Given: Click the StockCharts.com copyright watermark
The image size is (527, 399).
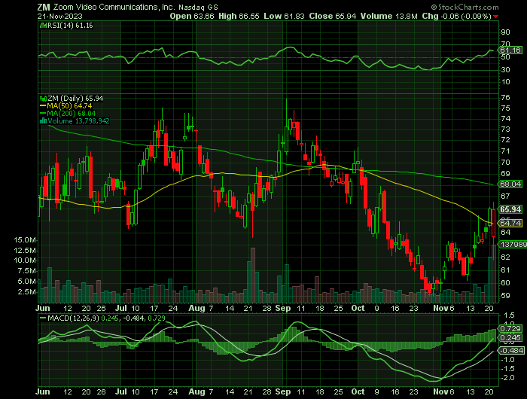Looking at the screenshot, I should 465,7.
